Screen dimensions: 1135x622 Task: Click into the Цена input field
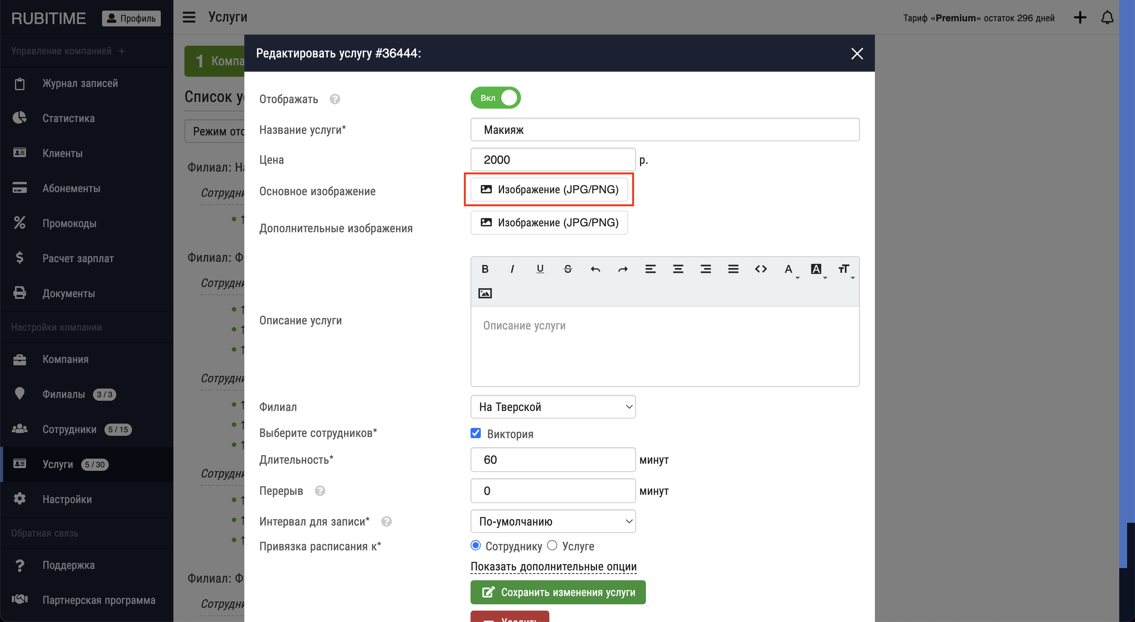(x=553, y=160)
